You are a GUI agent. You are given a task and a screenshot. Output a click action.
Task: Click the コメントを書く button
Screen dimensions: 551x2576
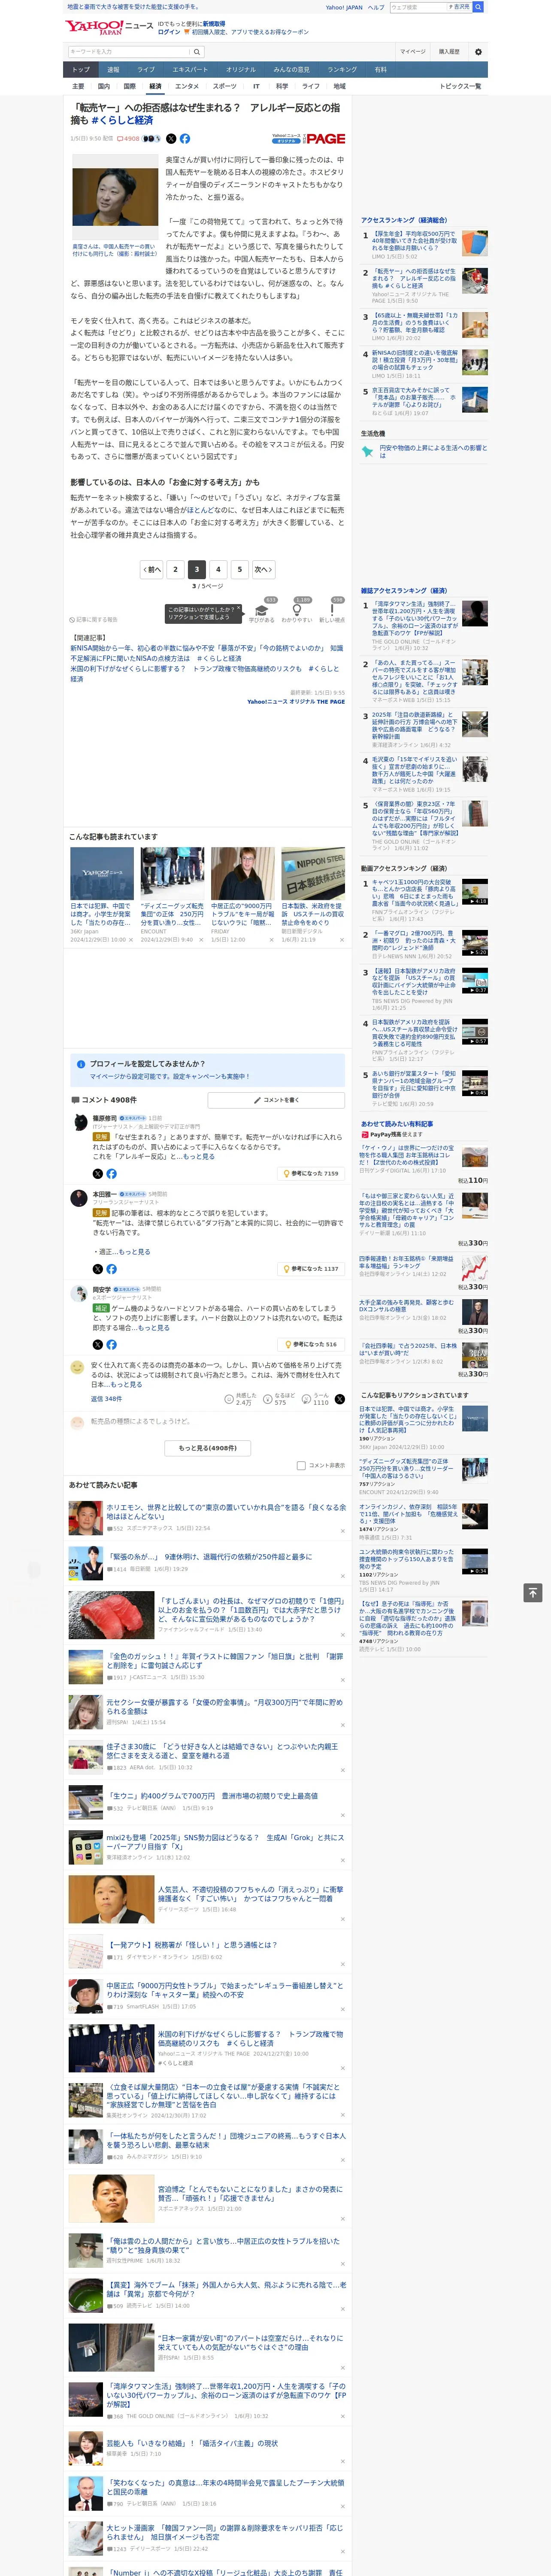point(276,1099)
